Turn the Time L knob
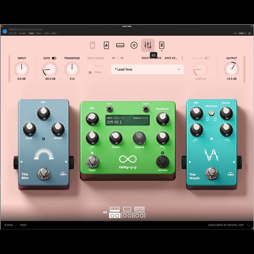 point(116,138)
